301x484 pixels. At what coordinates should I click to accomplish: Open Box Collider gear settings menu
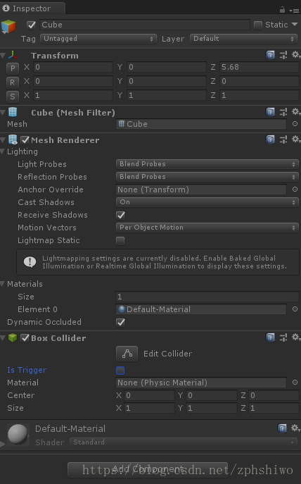tap(296, 337)
